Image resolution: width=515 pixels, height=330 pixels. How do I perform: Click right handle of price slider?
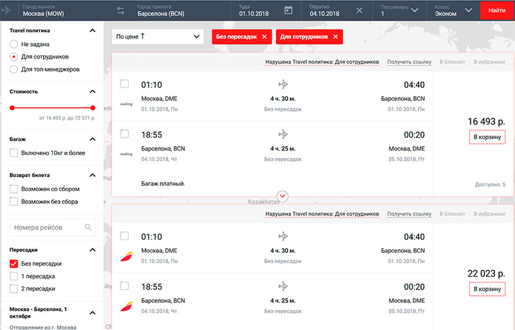[93, 108]
